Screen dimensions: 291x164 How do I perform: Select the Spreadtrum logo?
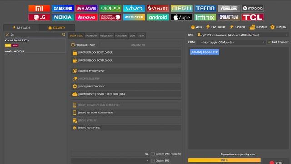[x=229, y=17]
